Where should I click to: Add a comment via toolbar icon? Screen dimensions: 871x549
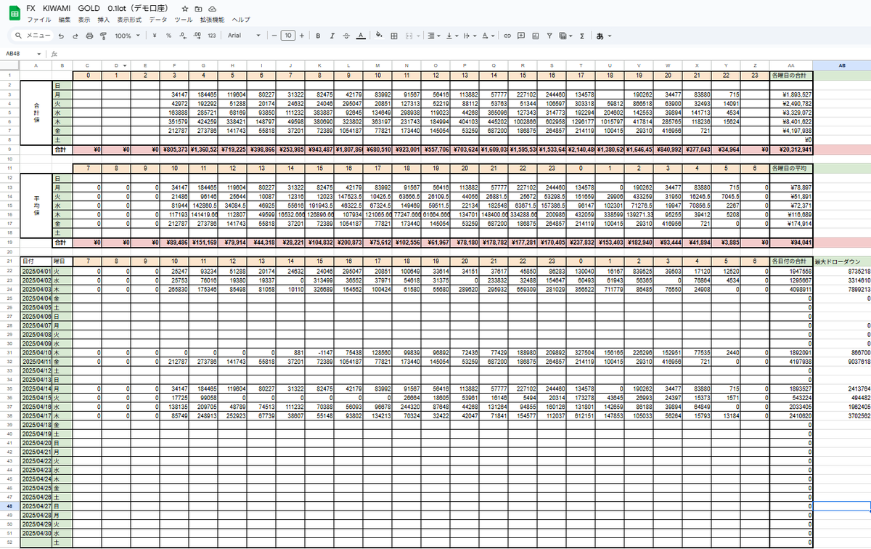pyautogui.click(x=521, y=35)
